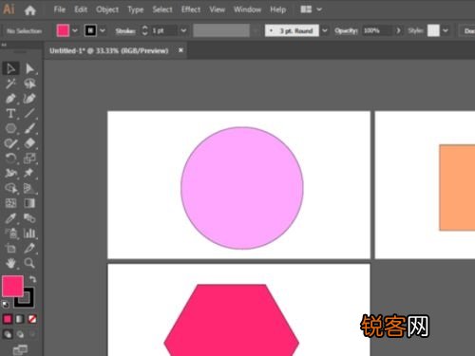The width and height of the screenshot is (475, 356).
Task: Expand the fill color dropdown arrow
Action: click(x=75, y=30)
